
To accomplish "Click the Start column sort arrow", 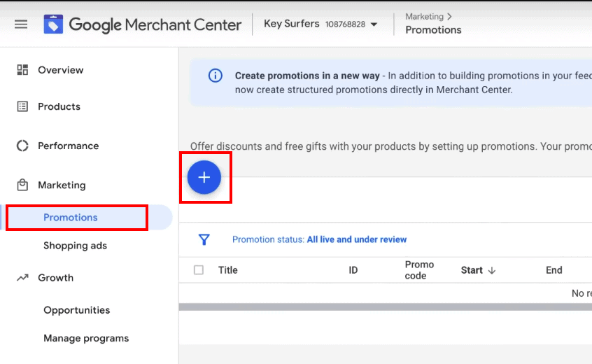I will tap(491, 270).
